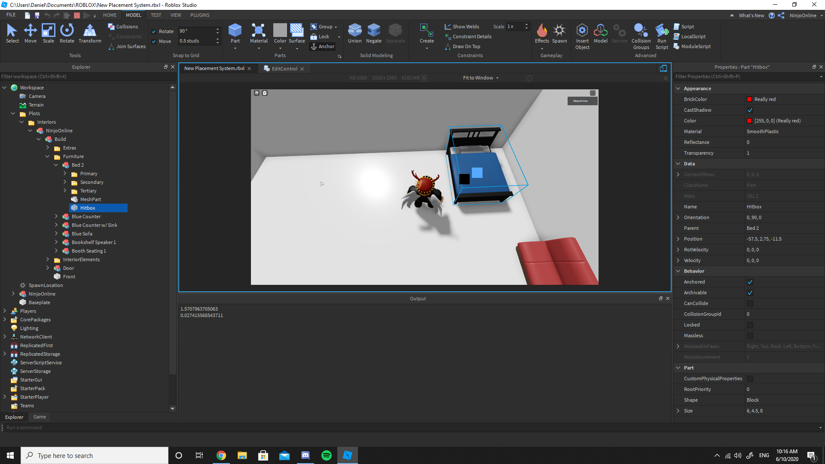Image resolution: width=825 pixels, height=464 pixels.
Task: Collapse the Appearance properties section
Action: click(x=678, y=89)
